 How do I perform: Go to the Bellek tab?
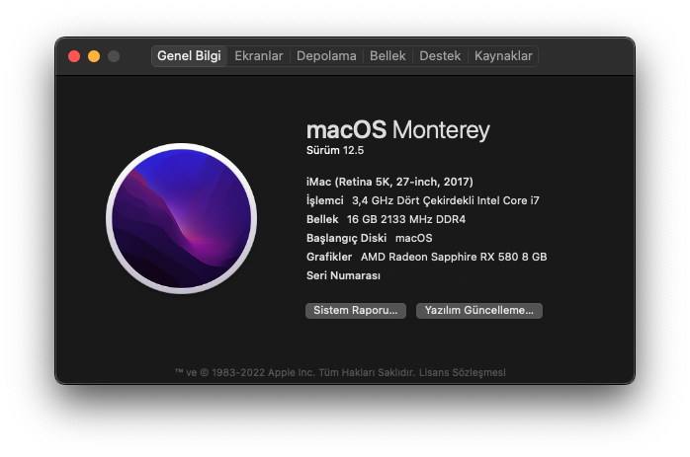click(388, 56)
